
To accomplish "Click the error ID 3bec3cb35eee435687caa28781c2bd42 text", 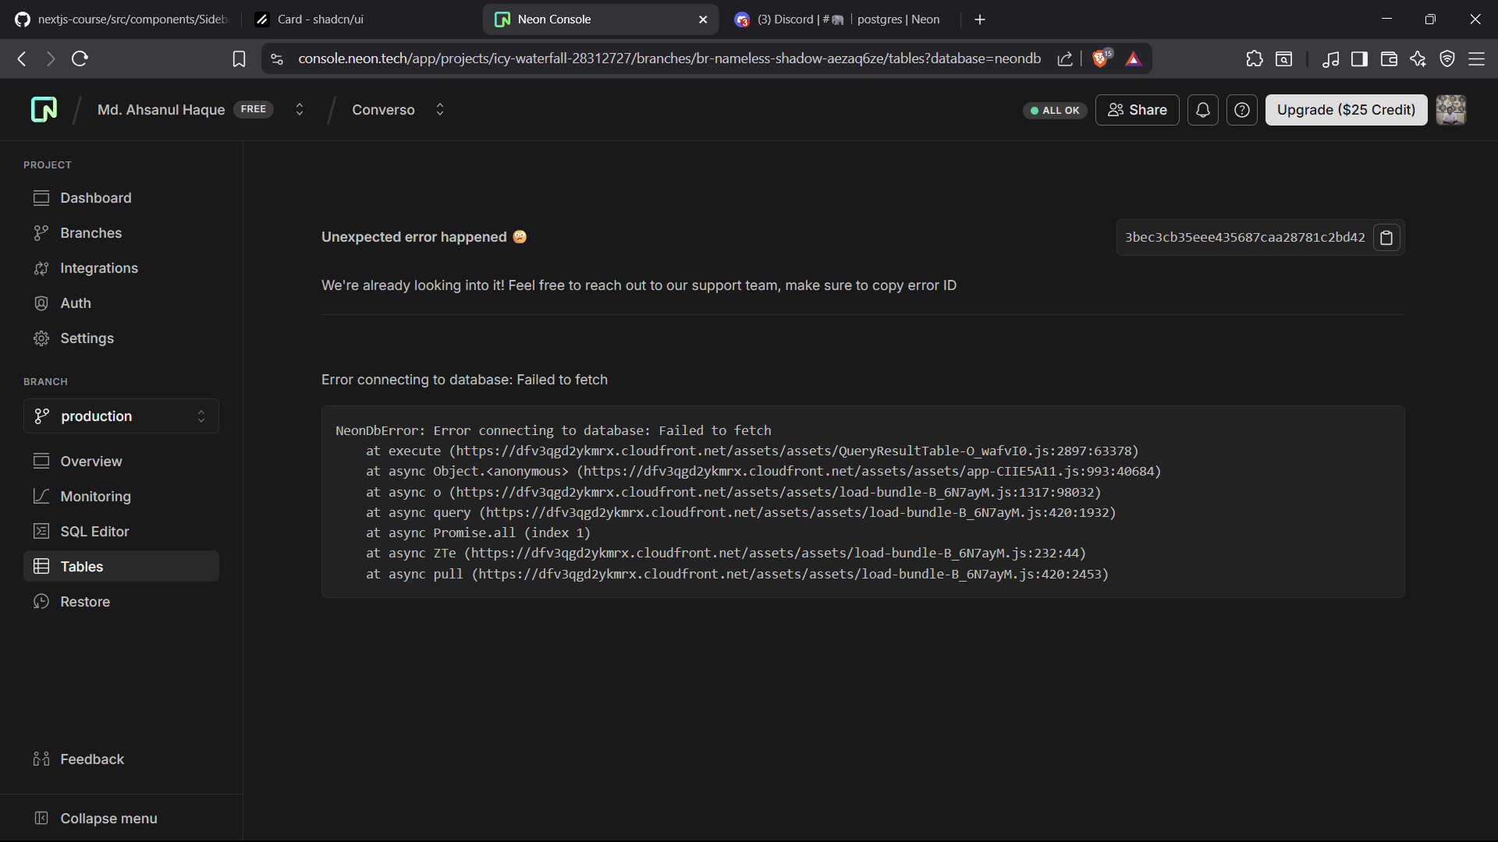I will 1244,238.
